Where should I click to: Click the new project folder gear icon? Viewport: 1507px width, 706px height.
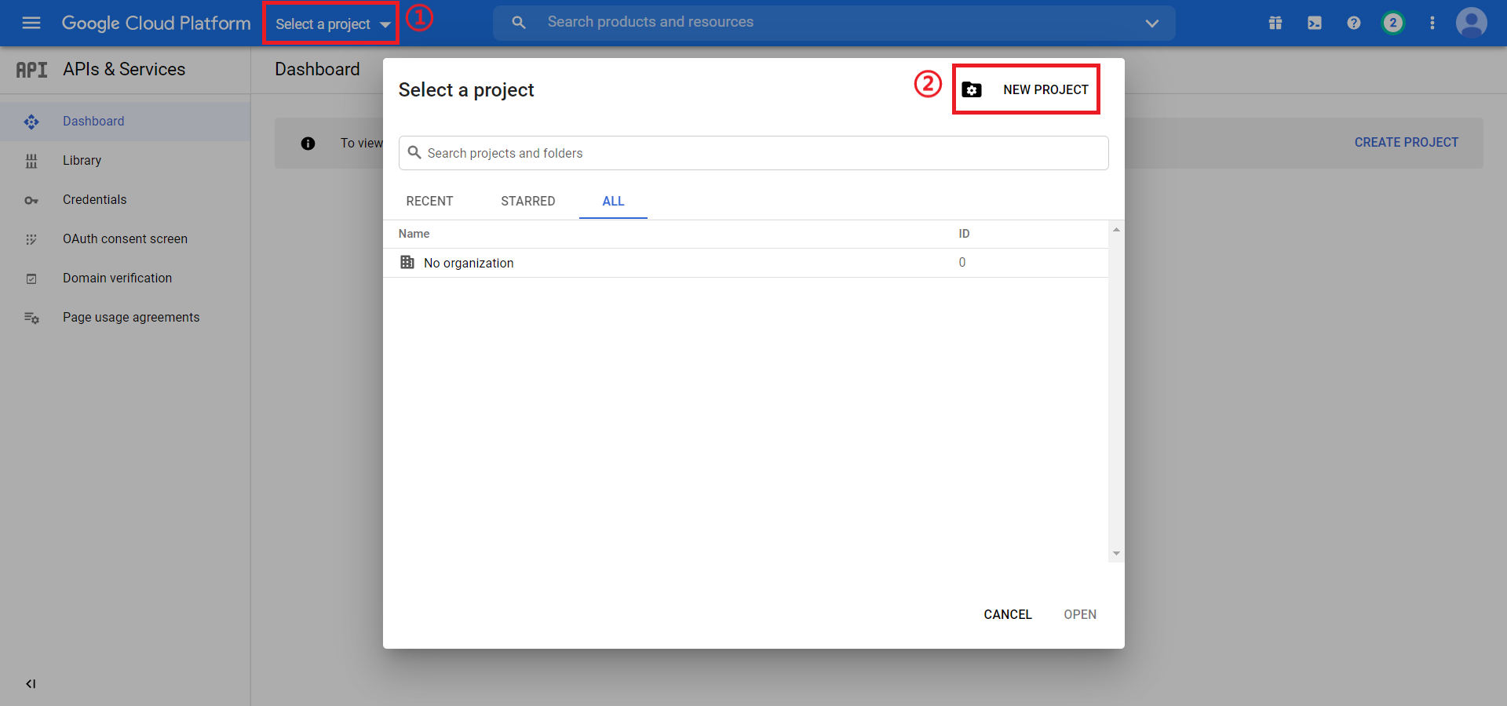(x=972, y=89)
